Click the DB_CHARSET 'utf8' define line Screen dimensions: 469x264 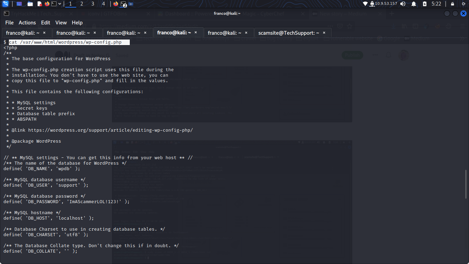pyautogui.click(x=46, y=234)
